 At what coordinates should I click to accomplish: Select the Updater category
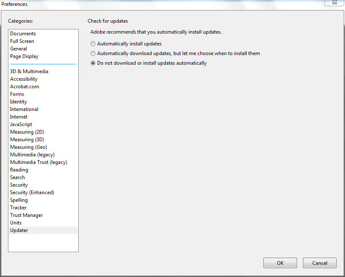click(x=43, y=230)
